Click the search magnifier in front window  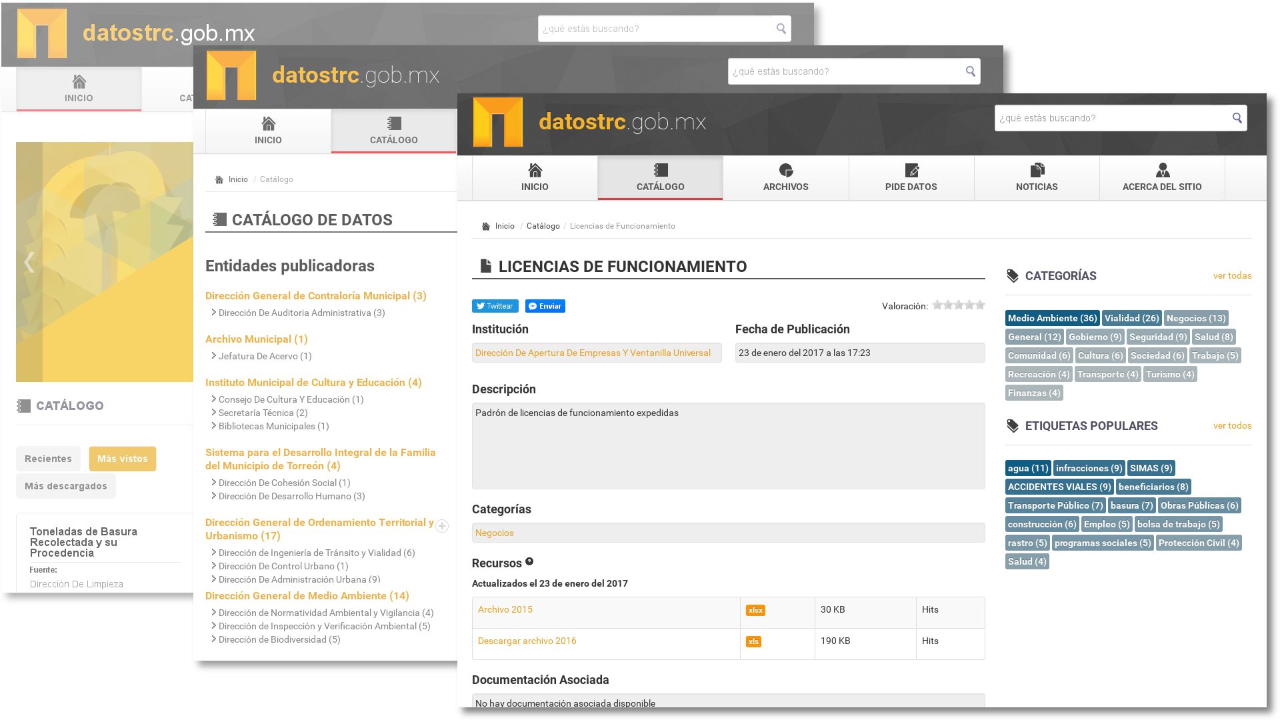[x=1237, y=118]
